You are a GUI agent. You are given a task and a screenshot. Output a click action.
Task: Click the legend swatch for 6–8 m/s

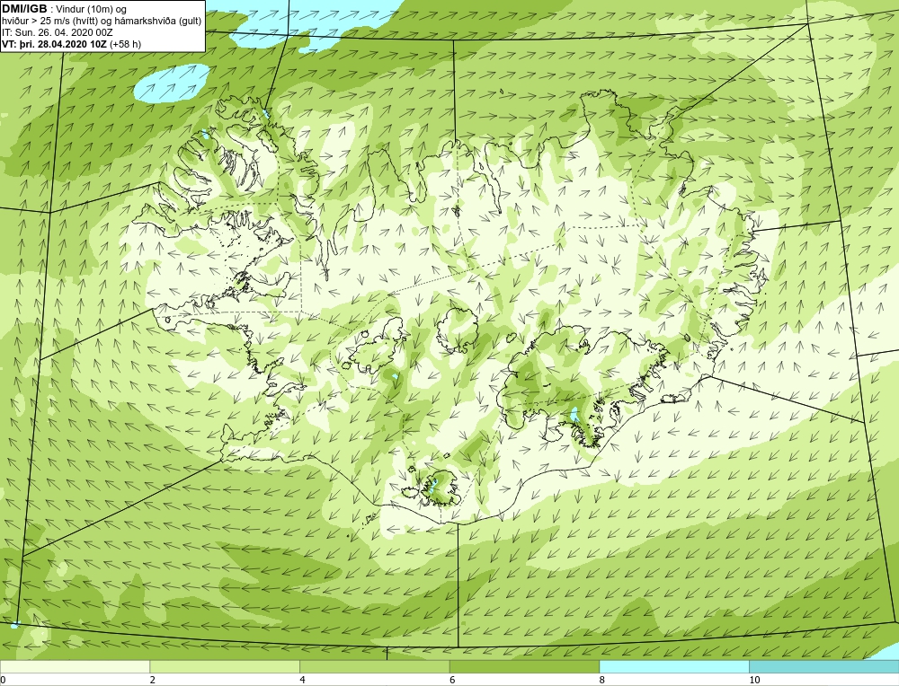(x=524, y=666)
